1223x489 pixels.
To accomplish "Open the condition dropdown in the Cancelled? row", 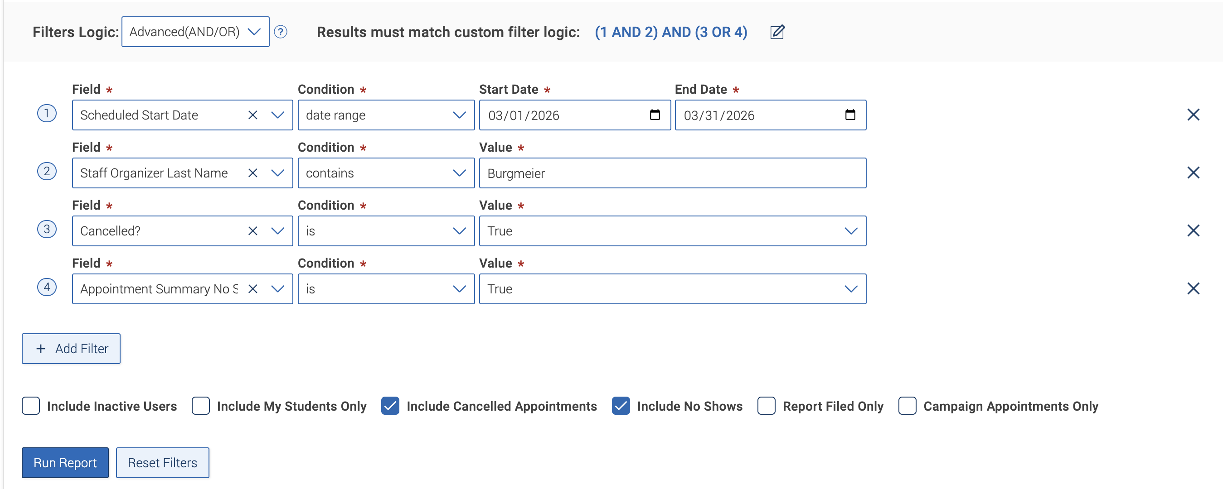I will tap(386, 230).
